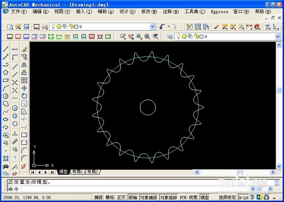Click the vertical scrollbar thumb
284x202 pixels.
click(279, 90)
